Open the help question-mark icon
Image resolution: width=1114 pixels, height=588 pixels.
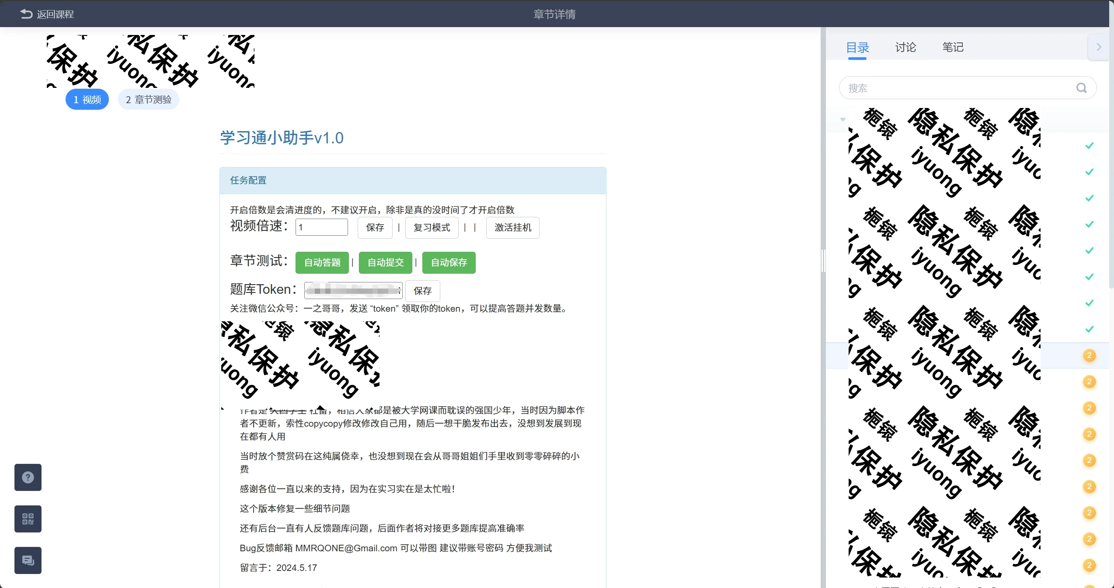(28, 477)
